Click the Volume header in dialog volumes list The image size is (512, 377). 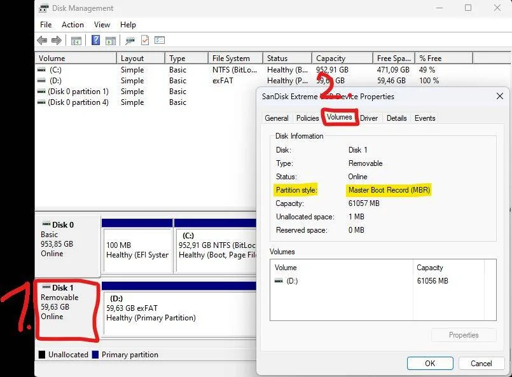(x=341, y=267)
